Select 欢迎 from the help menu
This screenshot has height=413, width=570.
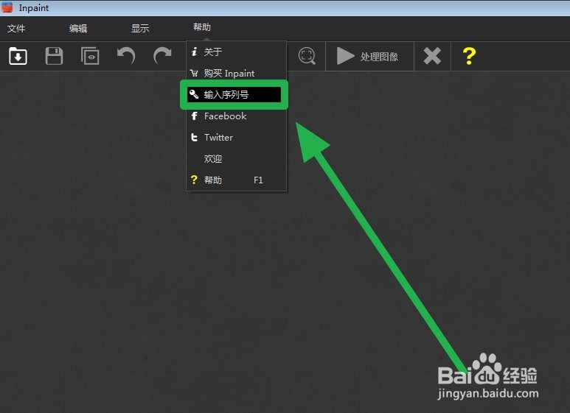(236, 159)
